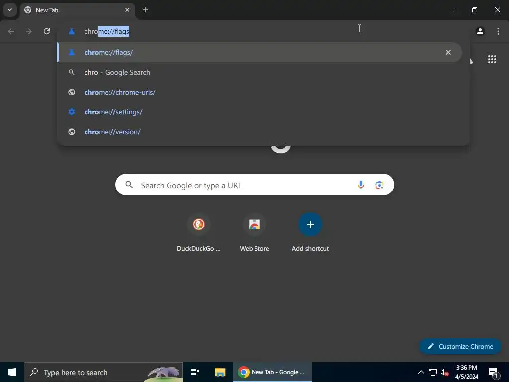Viewport: 509px width, 382px height.
Task: Choose the chrome://flags/ suggestion
Action: point(259,52)
